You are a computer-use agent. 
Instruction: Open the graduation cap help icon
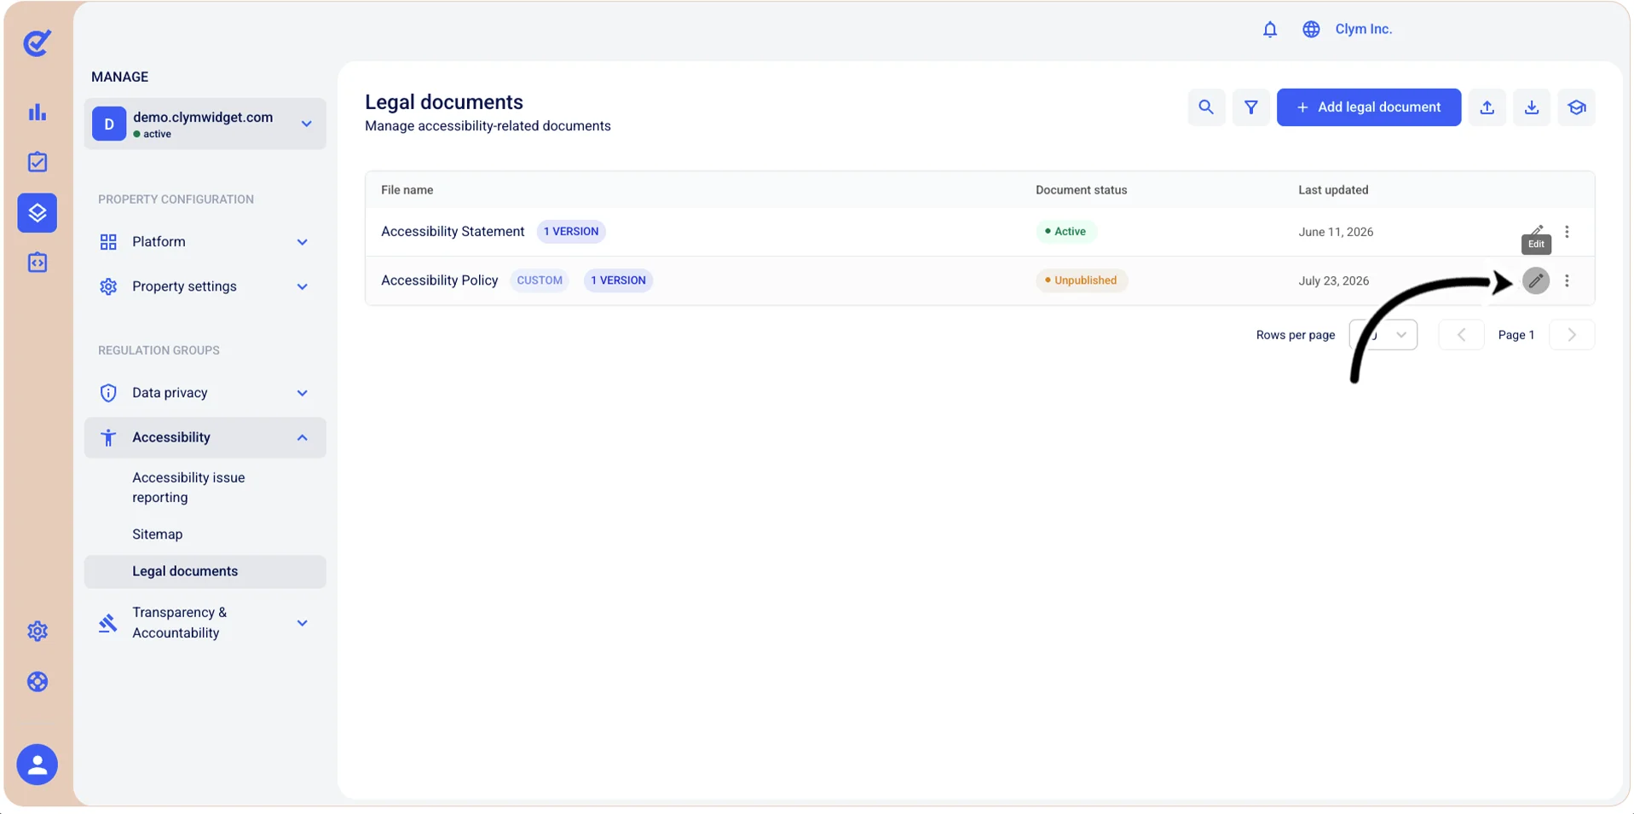click(1577, 107)
